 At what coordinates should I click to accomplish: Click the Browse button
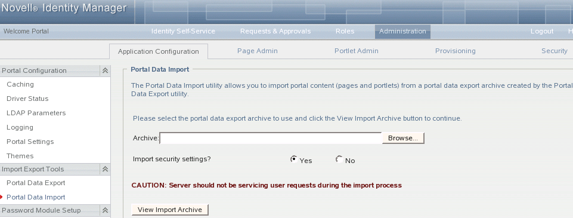click(403, 138)
